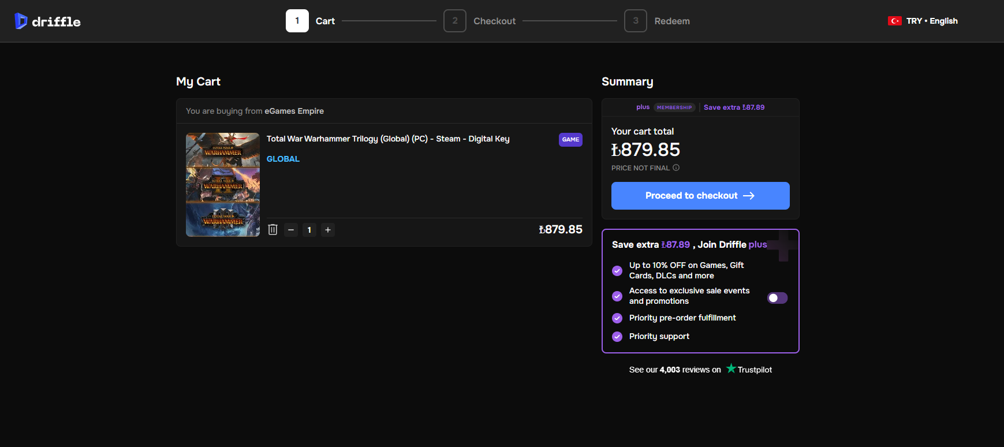
Task: Click the Priority support checkmark icon
Action: [617, 337]
